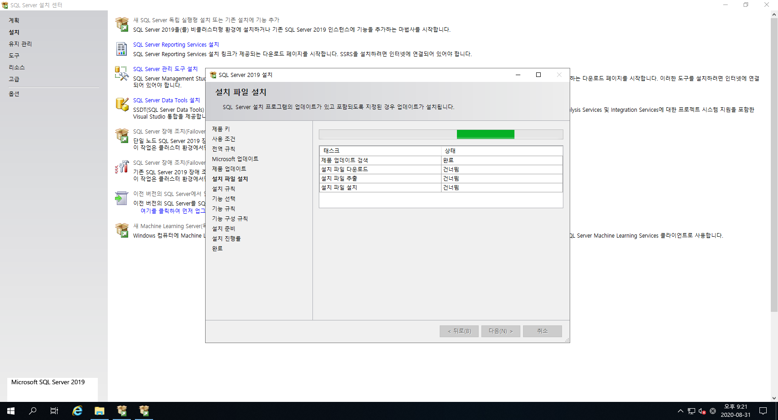This screenshot has width=778, height=420.
Task: Click the 설치 진행률 step
Action: [x=226, y=239]
